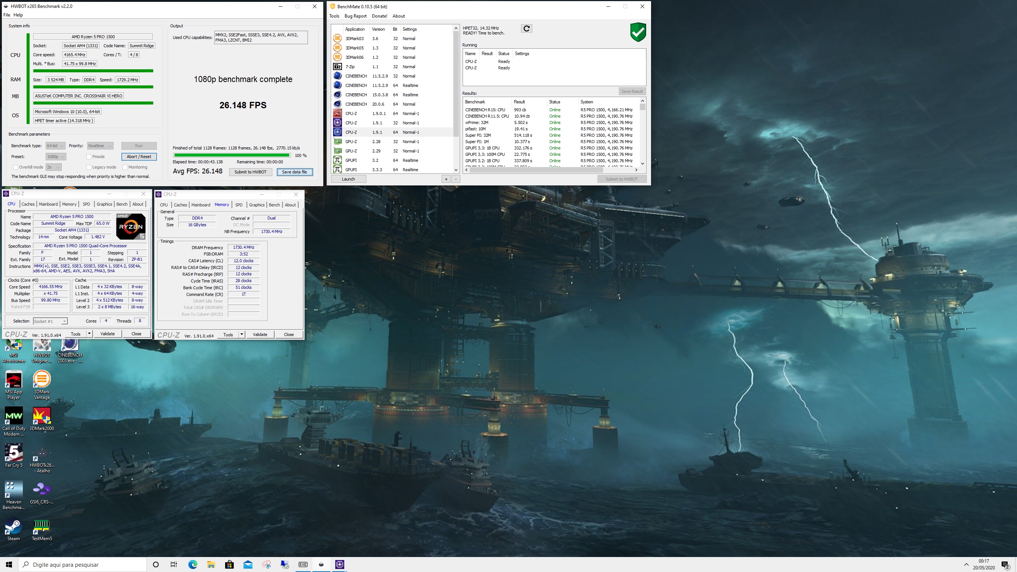The width and height of the screenshot is (1017, 572).
Task: Open TestMem5 desktop icon
Action: [42, 529]
